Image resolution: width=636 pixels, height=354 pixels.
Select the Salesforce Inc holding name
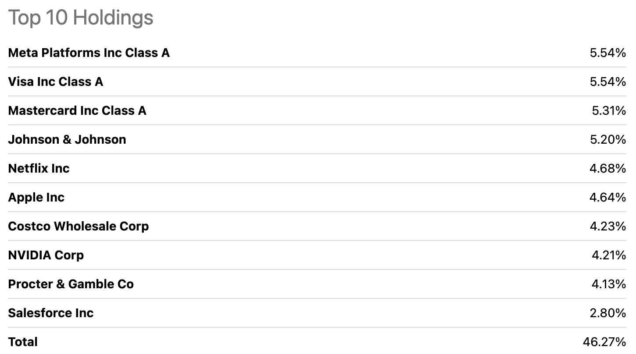coord(51,313)
